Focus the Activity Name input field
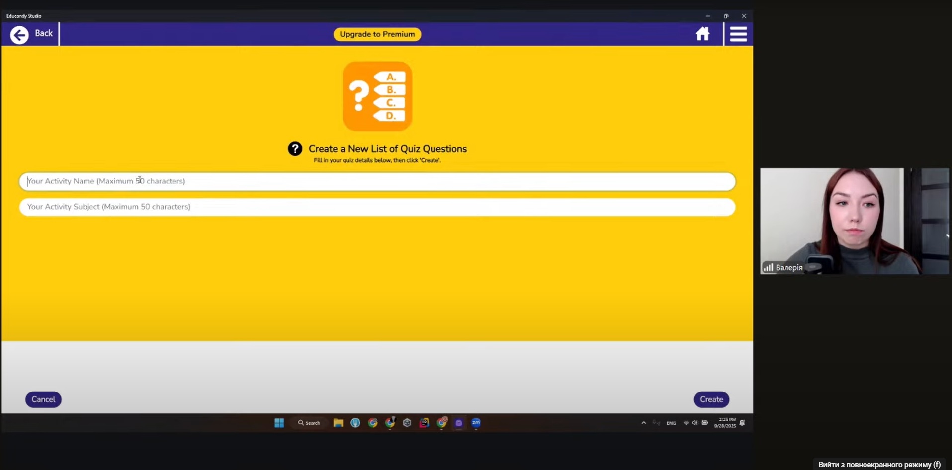This screenshot has width=952, height=470. click(x=377, y=181)
